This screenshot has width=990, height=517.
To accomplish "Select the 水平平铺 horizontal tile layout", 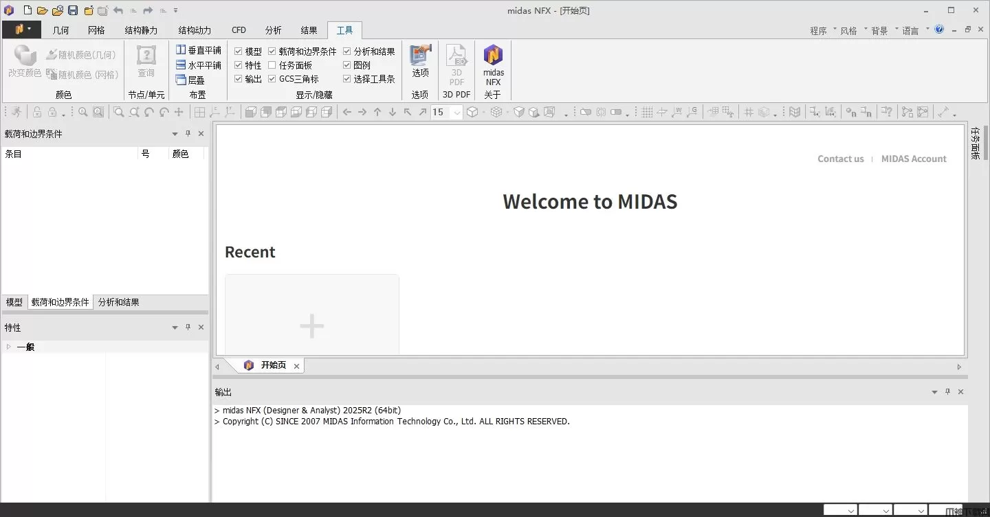I will pyautogui.click(x=198, y=65).
